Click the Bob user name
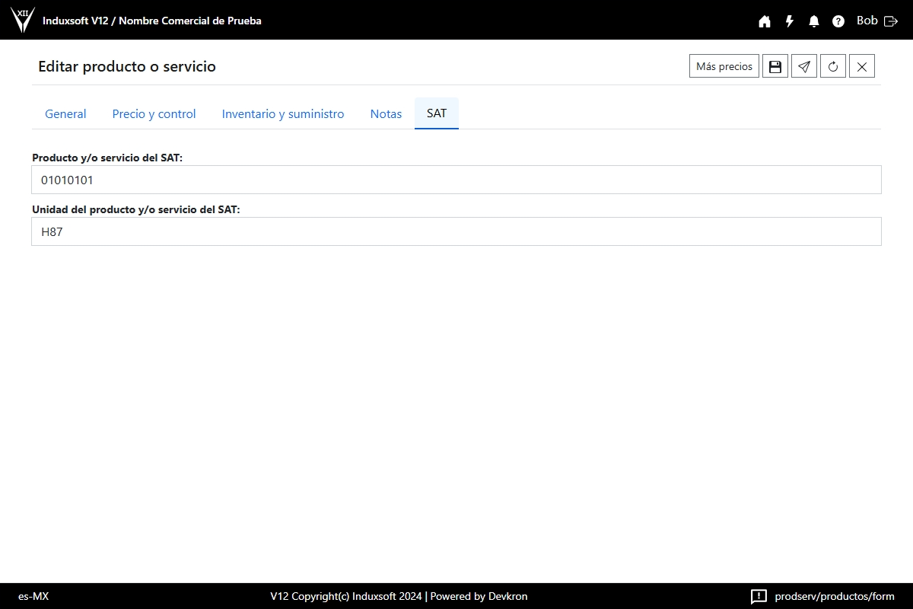The height and width of the screenshot is (609, 913). click(867, 21)
